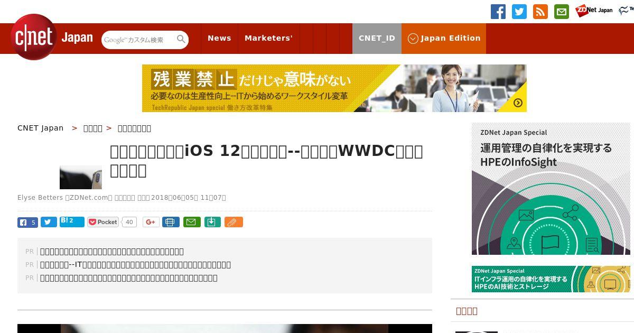The height and width of the screenshot is (333, 634).
Task: Click the arrow button on the yellow banner
Action: [x=518, y=103]
